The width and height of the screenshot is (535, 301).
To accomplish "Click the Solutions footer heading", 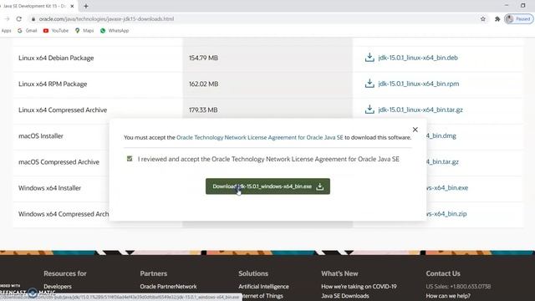I will (x=253, y=273).
